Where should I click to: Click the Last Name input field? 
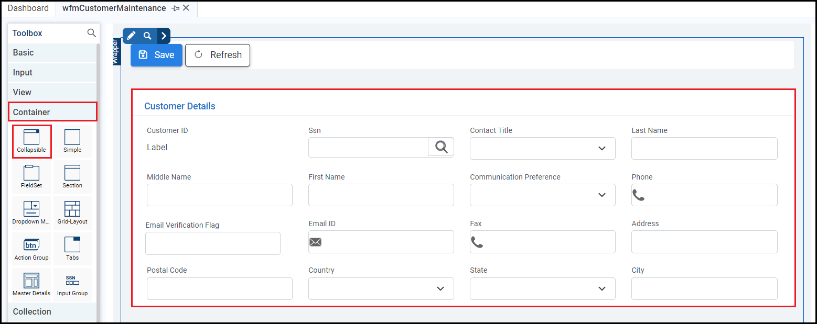[x=704, y=149]
